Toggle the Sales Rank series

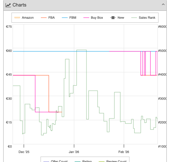[143, 18]
